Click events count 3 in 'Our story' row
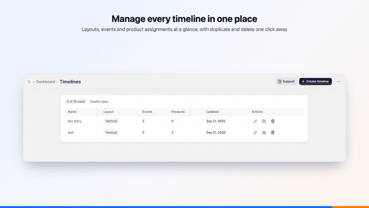 [143, 121]
